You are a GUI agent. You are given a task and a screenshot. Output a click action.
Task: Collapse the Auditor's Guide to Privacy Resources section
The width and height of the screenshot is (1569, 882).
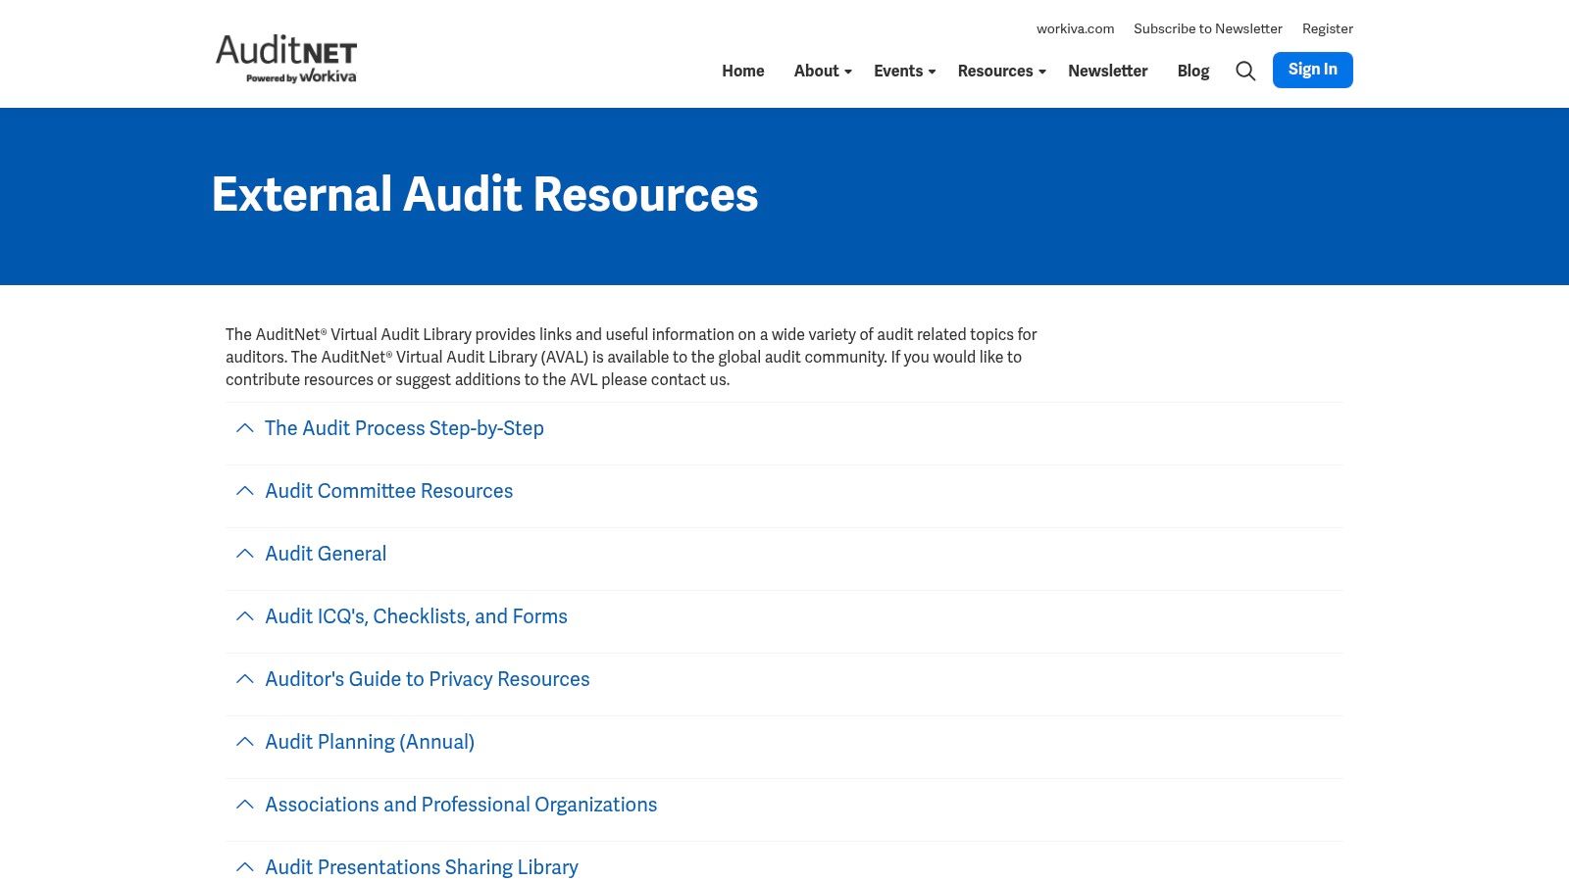[x=244, y=679]
